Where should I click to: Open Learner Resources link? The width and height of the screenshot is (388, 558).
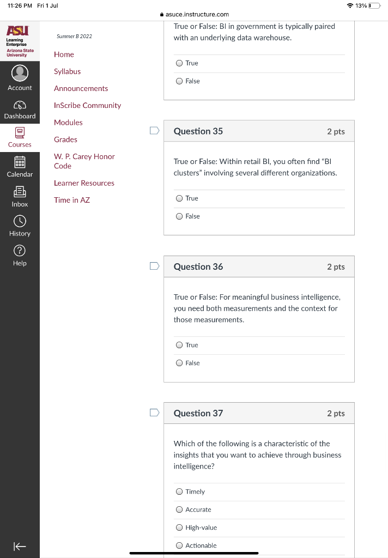[84, 183]
